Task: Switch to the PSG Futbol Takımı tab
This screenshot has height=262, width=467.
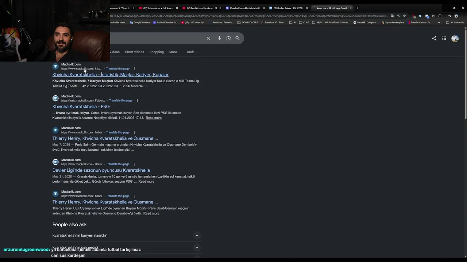Action: point(288,8)
